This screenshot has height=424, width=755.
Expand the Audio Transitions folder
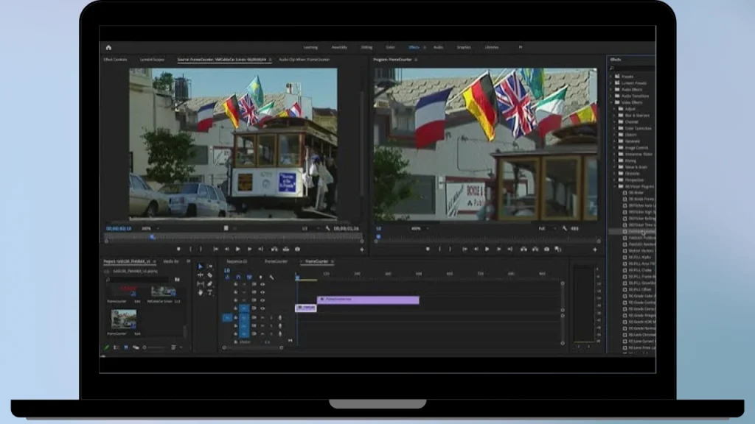click(611, 96)
